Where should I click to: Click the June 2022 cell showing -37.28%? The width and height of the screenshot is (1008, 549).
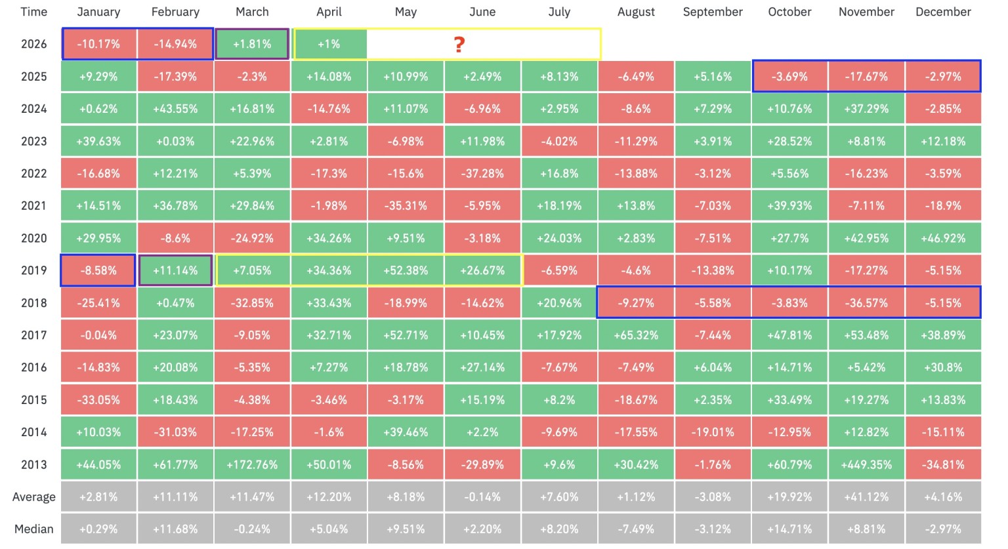tap(482, 174)
